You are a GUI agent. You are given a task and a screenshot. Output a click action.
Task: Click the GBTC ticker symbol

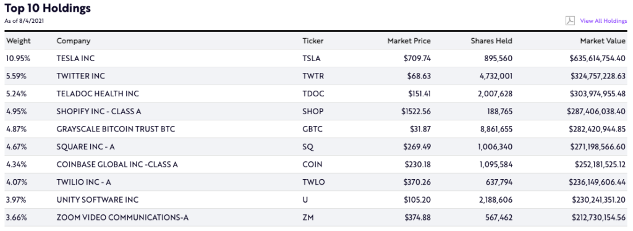312,130
